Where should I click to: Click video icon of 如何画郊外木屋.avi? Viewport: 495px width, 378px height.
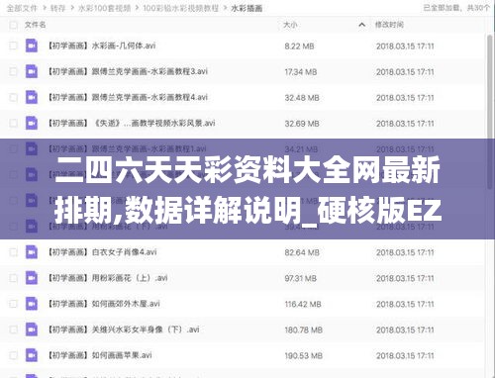point(32,304)
